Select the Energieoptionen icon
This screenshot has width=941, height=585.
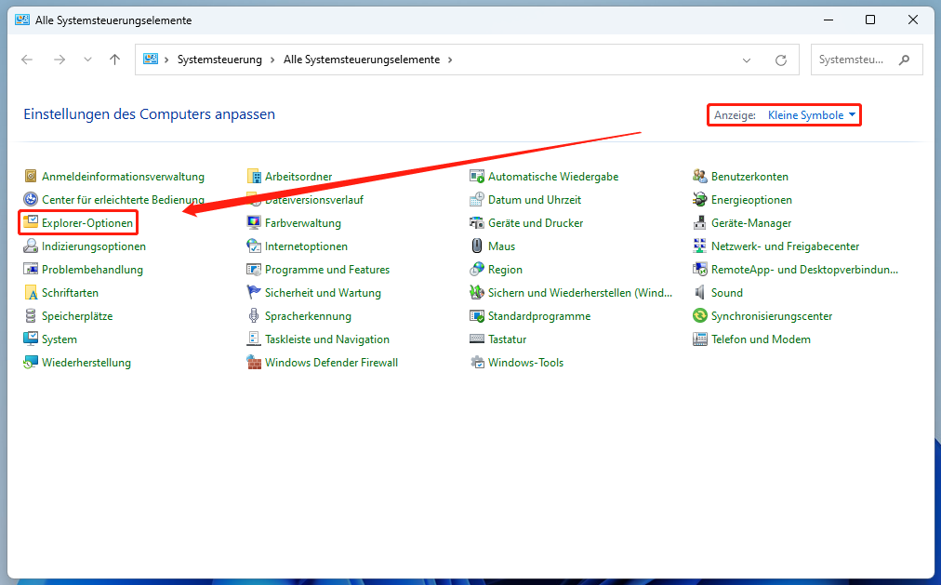[700, 200]
